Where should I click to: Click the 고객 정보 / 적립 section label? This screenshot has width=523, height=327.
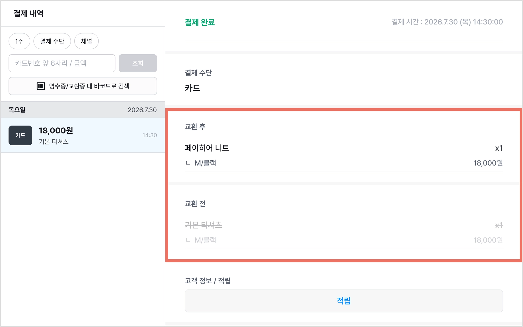(208, 281)
